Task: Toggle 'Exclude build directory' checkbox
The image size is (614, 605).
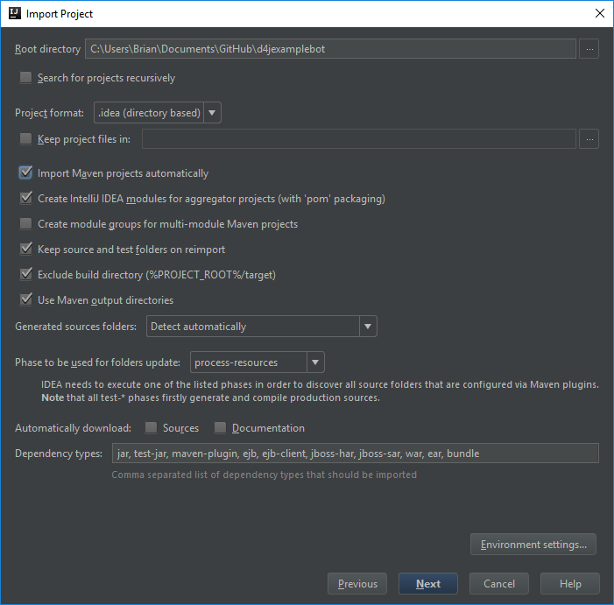Action: tap(26, 274)
